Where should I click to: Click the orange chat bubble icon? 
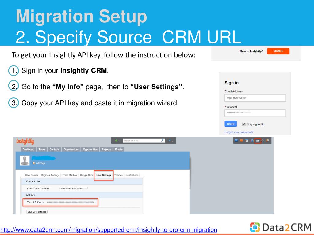point(242,140)
